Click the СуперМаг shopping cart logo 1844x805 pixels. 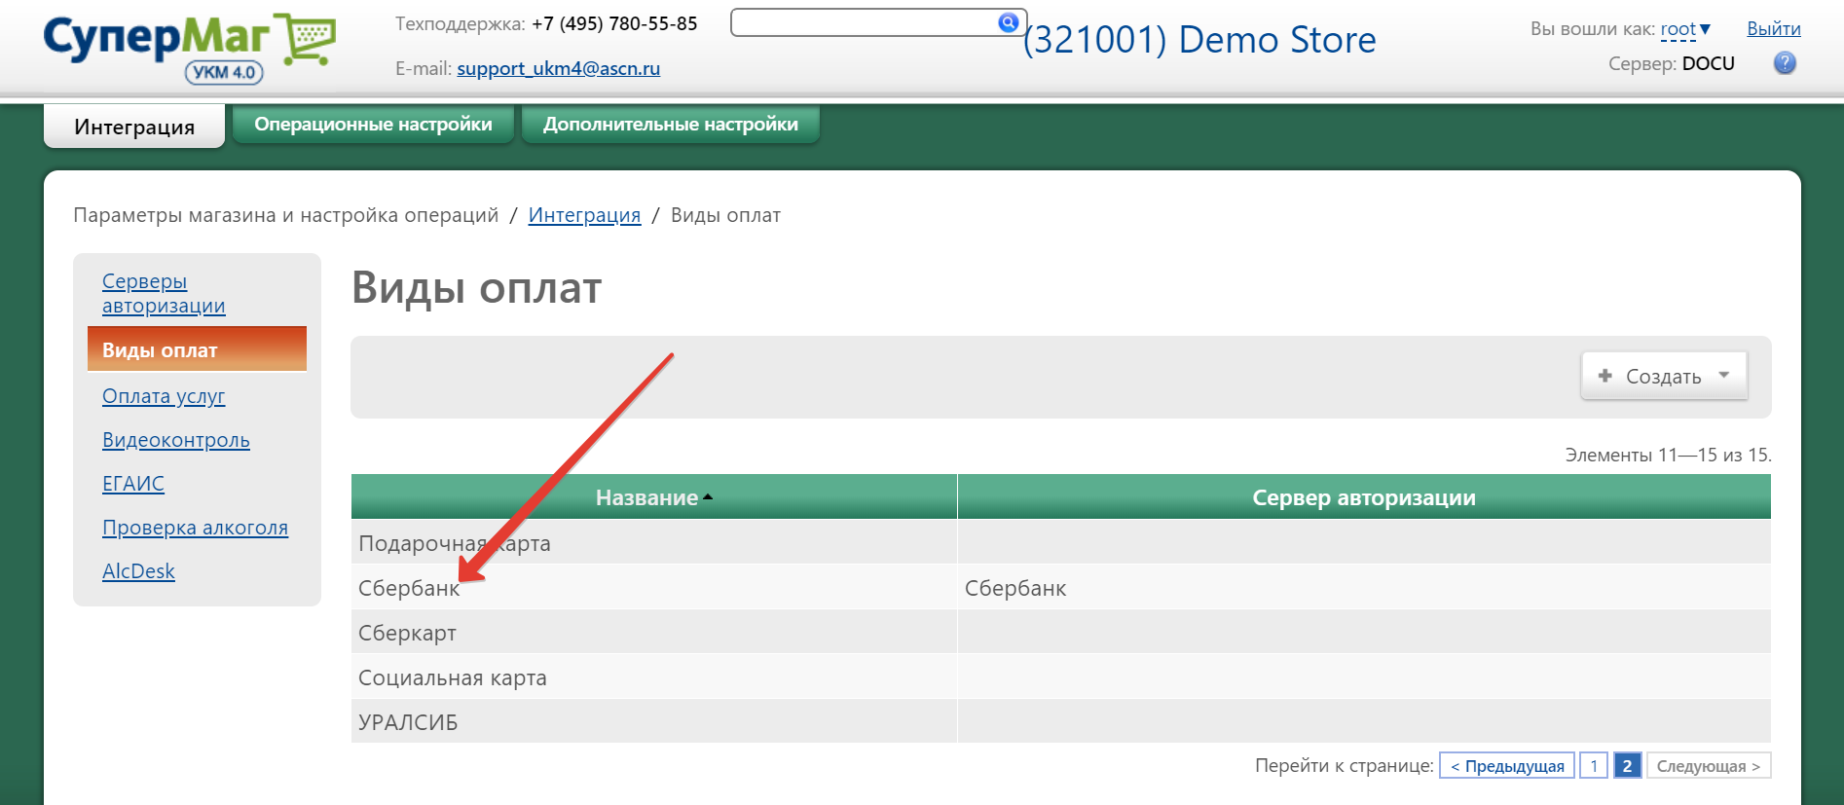[x=190, y=48]
